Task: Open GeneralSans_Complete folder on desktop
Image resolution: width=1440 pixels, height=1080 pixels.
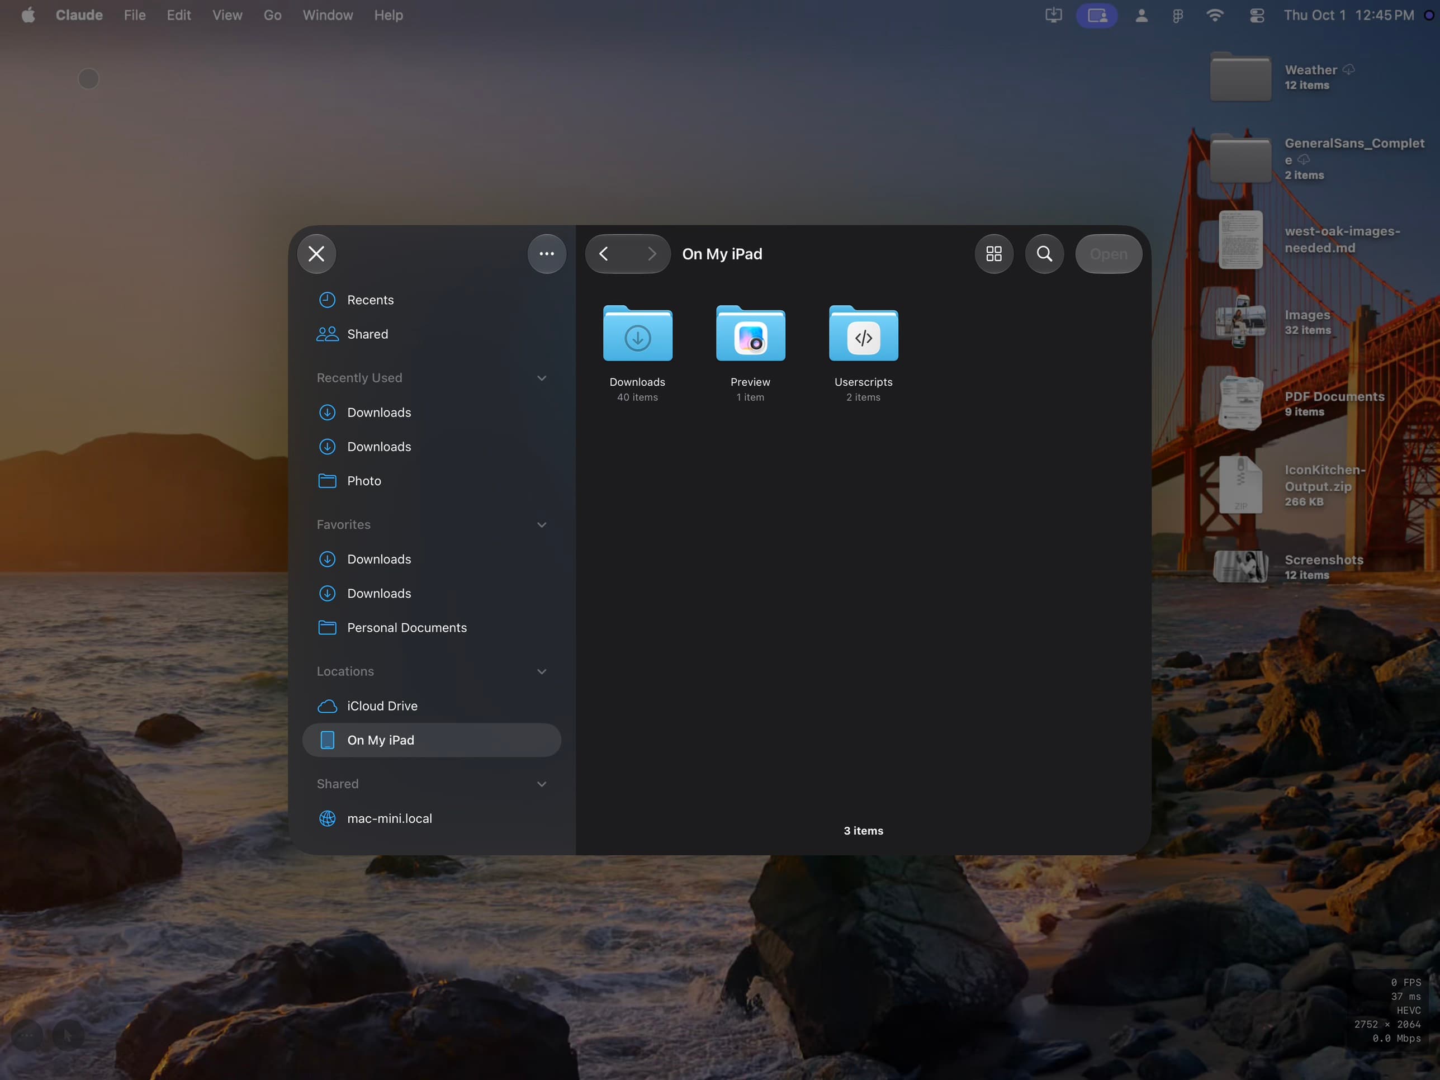Action: pyautogui.click(x=1240, y=159)
